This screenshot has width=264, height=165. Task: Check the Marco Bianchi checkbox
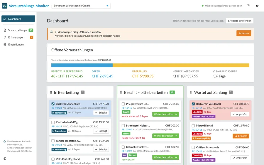pos(193,126)
